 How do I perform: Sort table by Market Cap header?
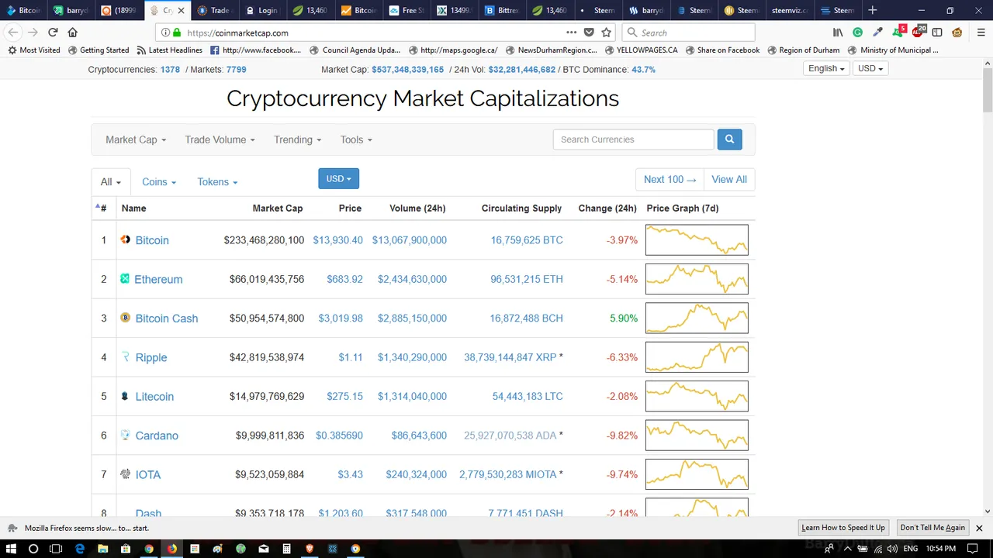coord(278,208)
